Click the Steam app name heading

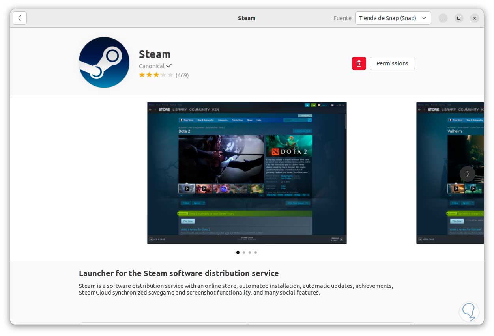155,54
